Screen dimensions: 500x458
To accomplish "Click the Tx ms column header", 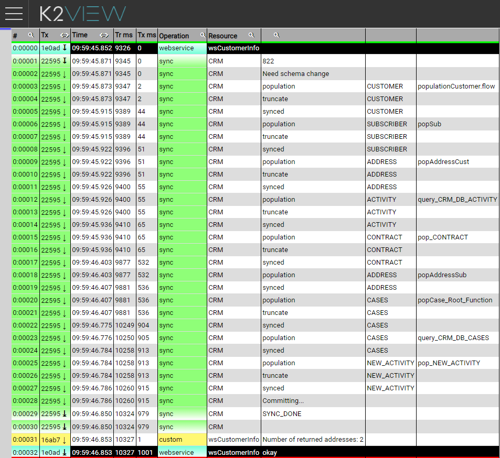I will point(146,35).
